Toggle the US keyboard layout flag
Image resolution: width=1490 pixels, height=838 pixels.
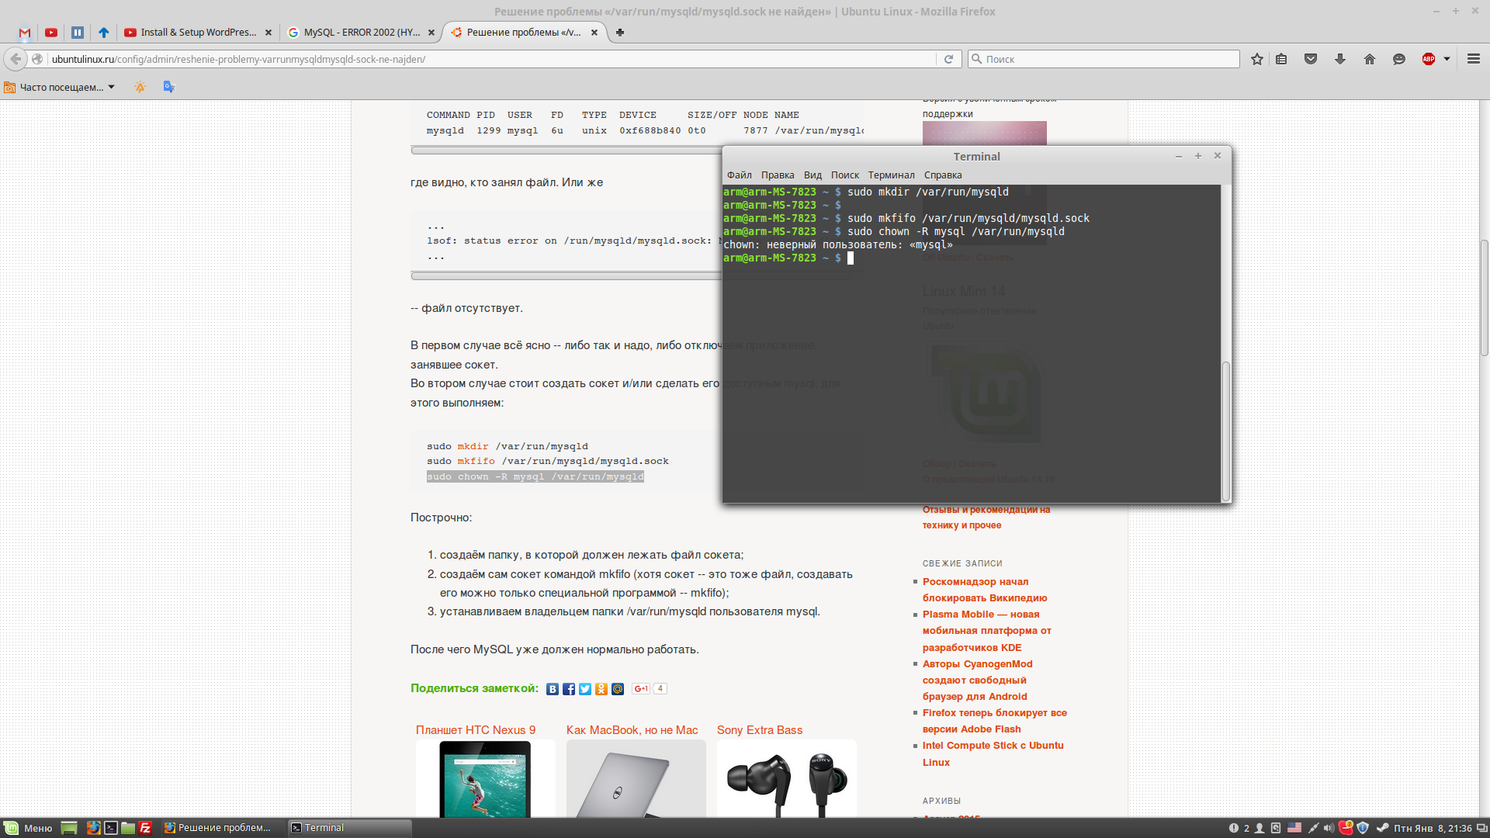tap(1294, 828)
